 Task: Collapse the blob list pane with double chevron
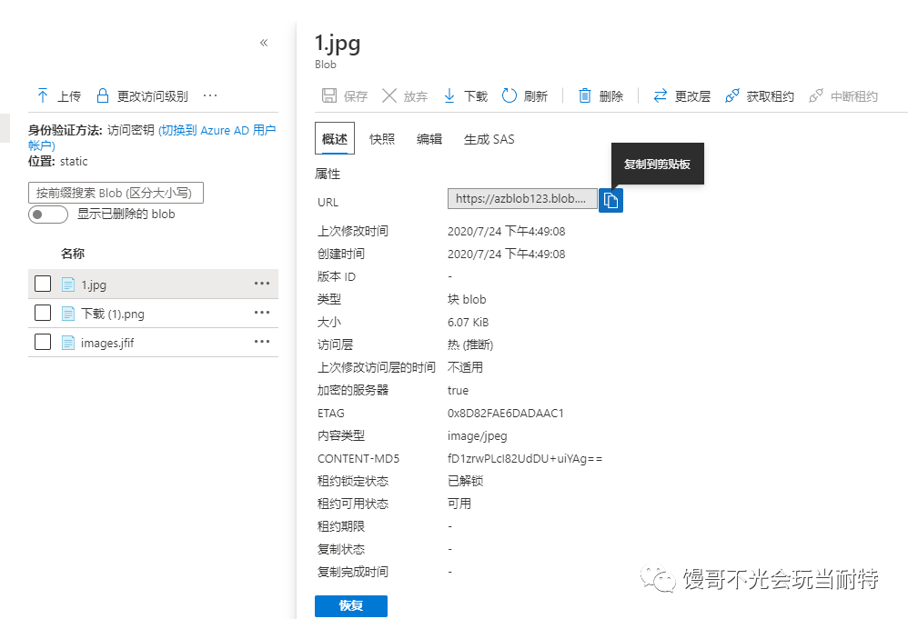[264, 42]
